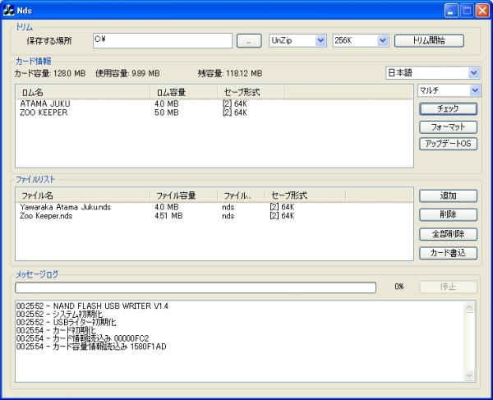
Task: Open the browse folder '...' button
Action: click(x=249, y=41)
